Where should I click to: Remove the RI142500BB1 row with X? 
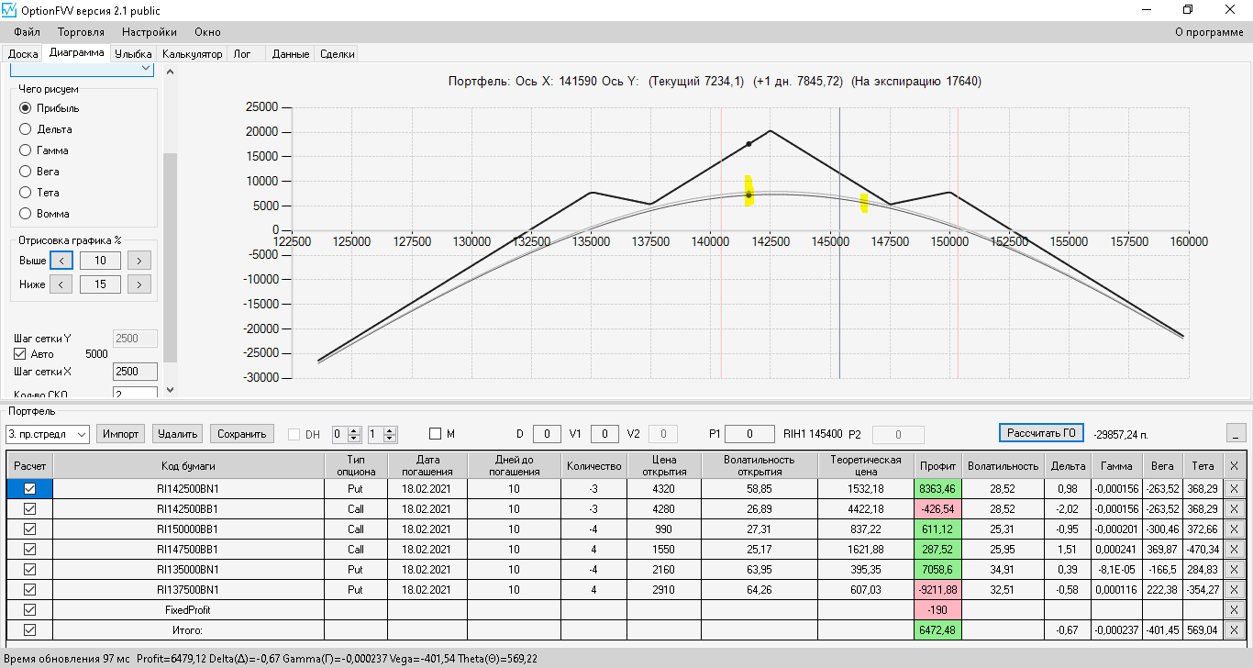pyautogui.click(x=1234, y=509)
